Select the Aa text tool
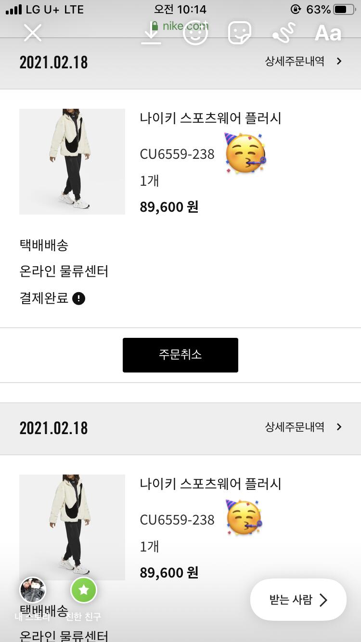The height and width of the screenshot is (642, 361). point(328,33)
